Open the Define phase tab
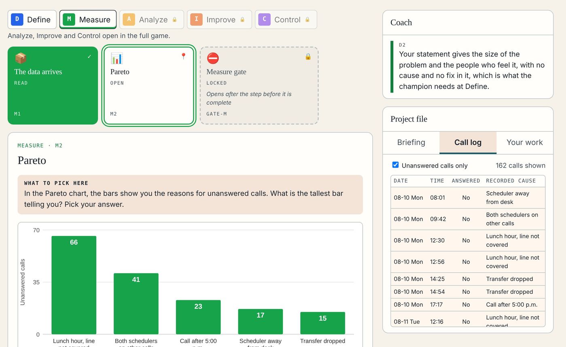 [32, 19]
